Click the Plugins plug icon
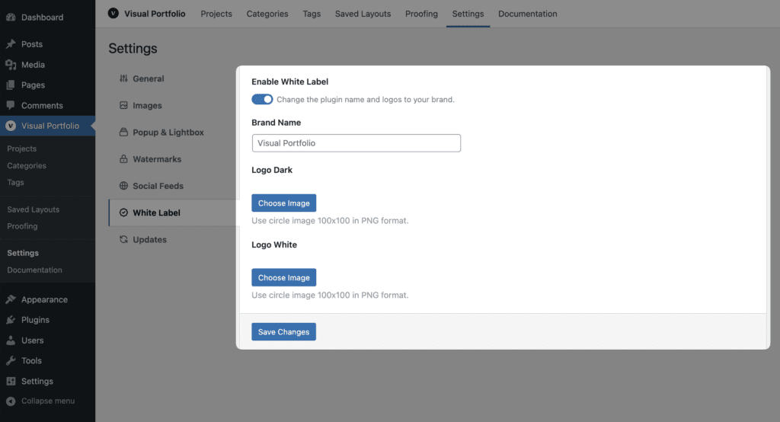 point(11,320)
